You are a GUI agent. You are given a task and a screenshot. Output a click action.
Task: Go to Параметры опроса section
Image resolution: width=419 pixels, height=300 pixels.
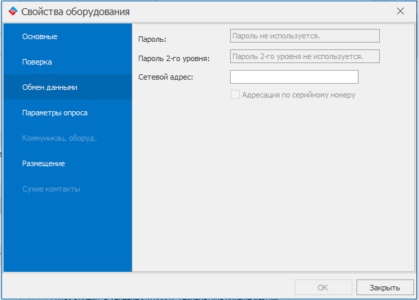tap(67, 113)
